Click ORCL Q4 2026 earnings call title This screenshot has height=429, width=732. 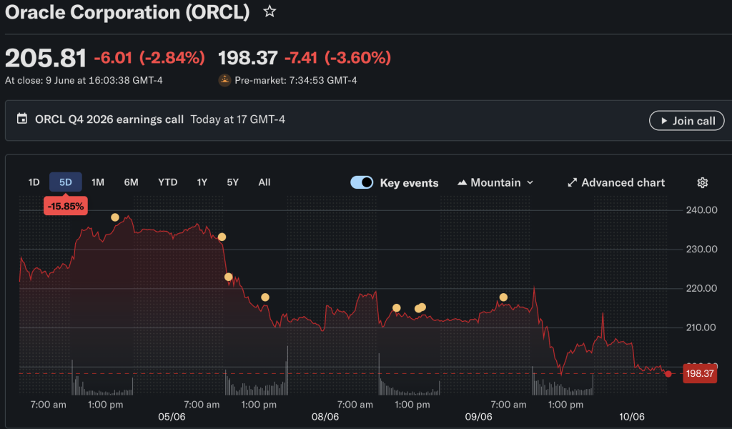click(109, 119)
